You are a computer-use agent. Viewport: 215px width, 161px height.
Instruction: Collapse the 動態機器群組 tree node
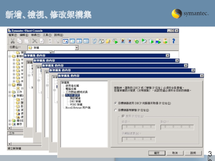10,56
